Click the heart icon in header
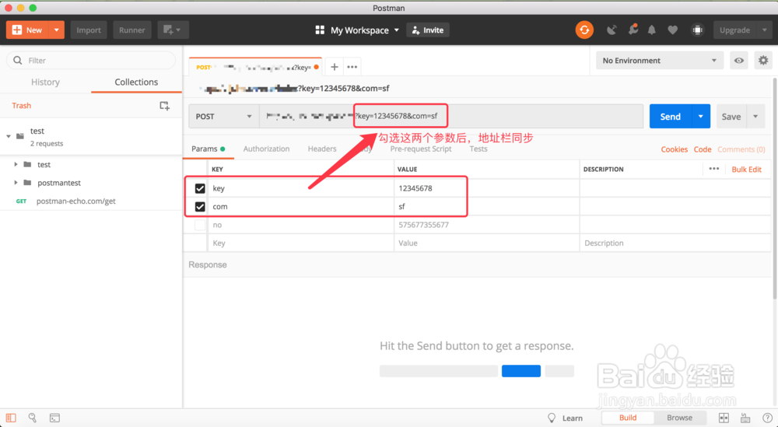The height and width of the screenshot is (427, 778). pyautogui.click(x=672, y=30)
